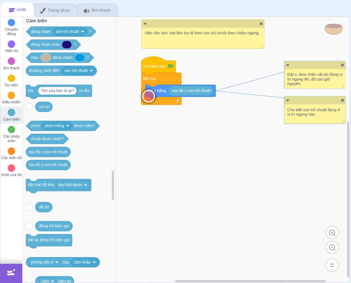351x283 pixels.
Task: Collapse the Việc cần làm comment
Action: 145,24
